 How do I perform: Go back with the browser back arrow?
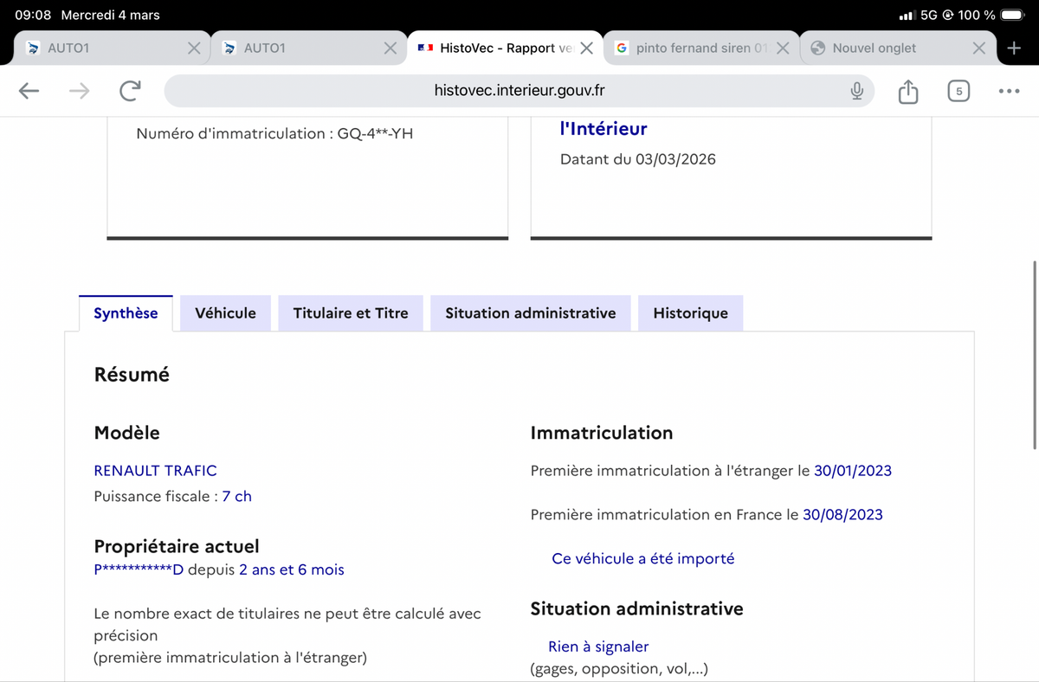click(29, 91)
